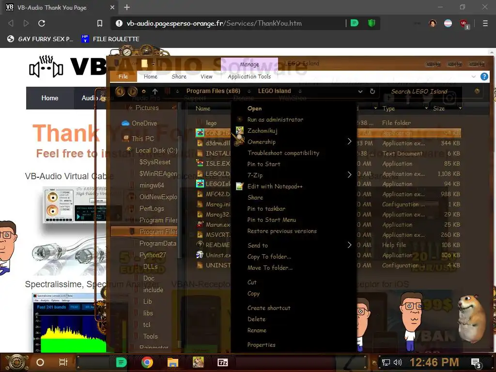Open the Type column filter dropdown

coord(426,108)
